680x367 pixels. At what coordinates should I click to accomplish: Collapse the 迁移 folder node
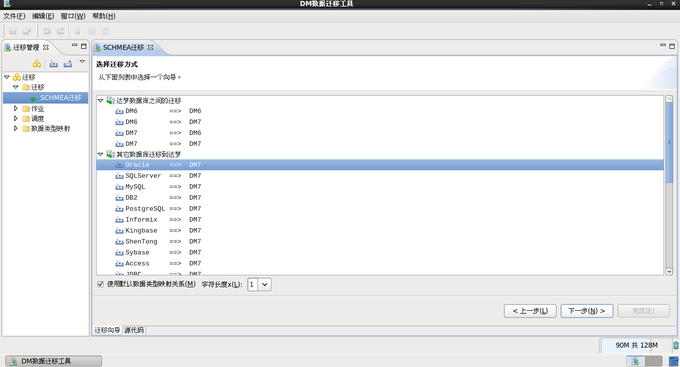coord(15,87)
